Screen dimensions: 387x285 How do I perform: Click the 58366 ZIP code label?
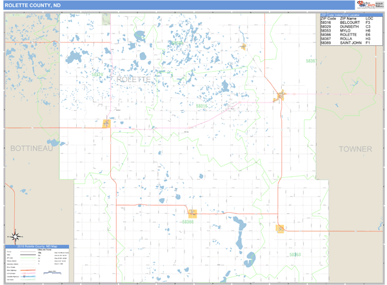pyautogui.click(x=188, y=222)
